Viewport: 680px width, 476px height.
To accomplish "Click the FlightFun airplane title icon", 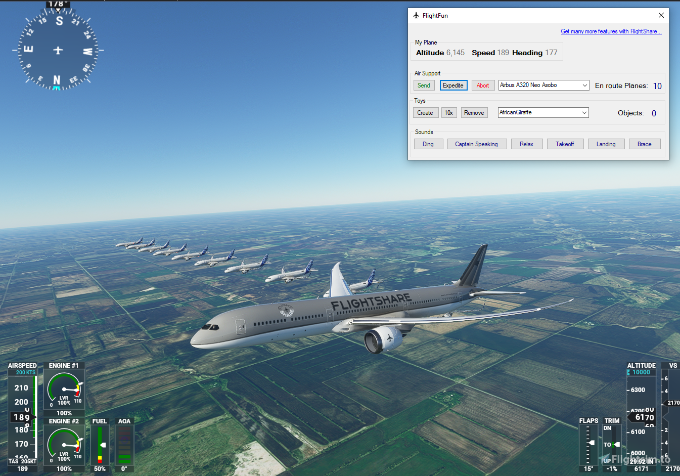I will [x=416, y=16].
